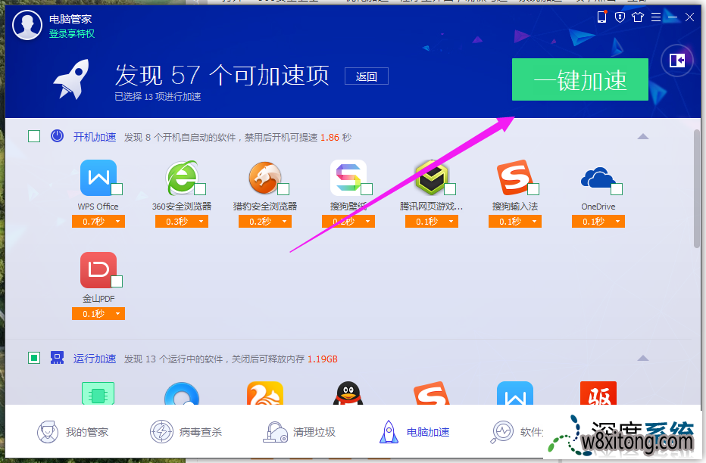
Task: Click the OneDrive cloud icon
Action: point(597,179)
